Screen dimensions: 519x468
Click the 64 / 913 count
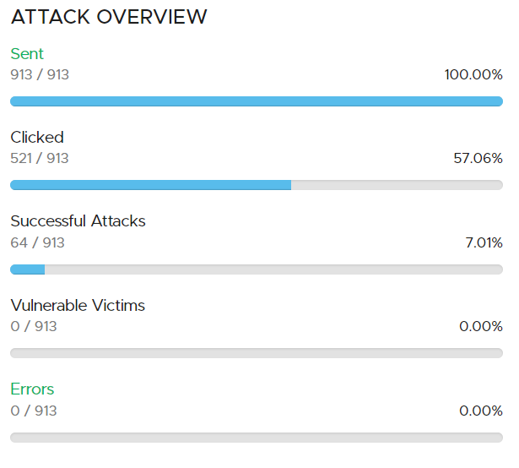click(x=37, y=243)
